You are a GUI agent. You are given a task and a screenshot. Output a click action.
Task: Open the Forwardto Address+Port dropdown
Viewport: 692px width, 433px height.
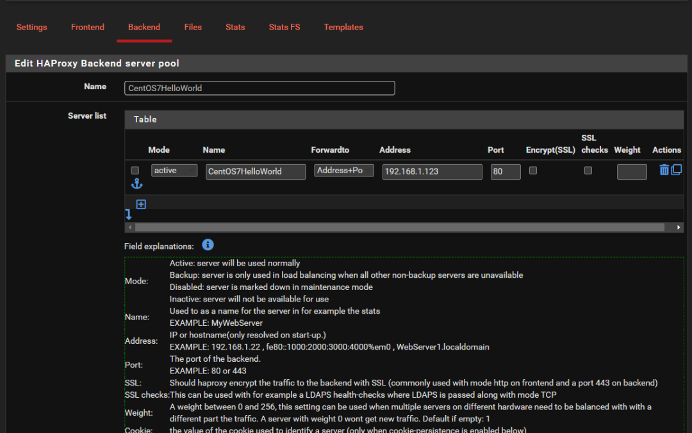click(x=344, y=171)
